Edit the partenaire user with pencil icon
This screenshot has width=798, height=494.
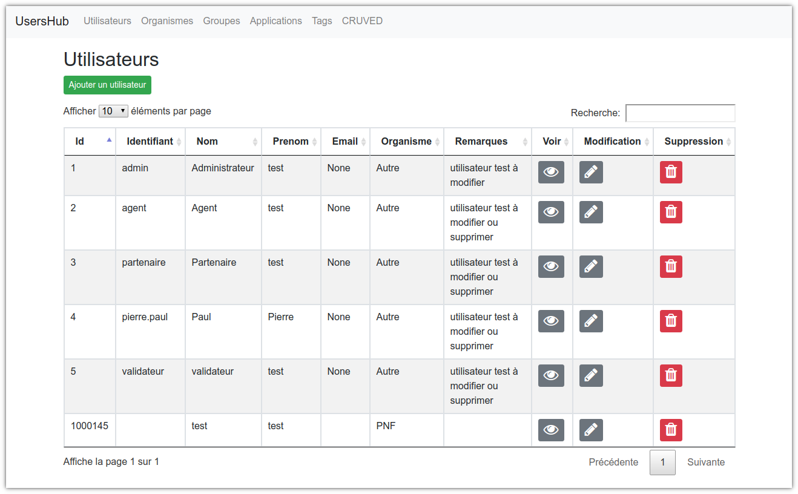[x=591, y=267]
